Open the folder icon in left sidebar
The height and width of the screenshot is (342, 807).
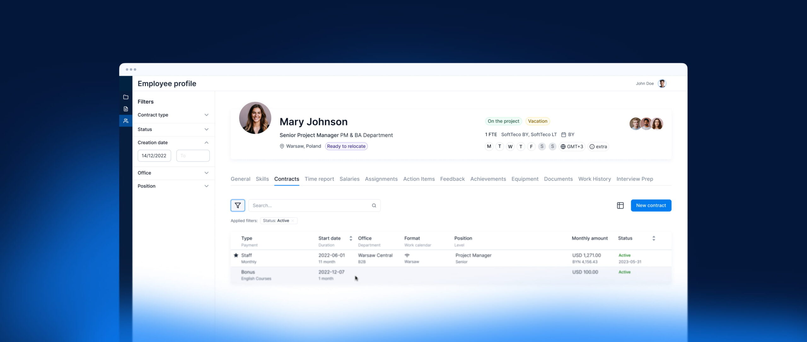126,97
